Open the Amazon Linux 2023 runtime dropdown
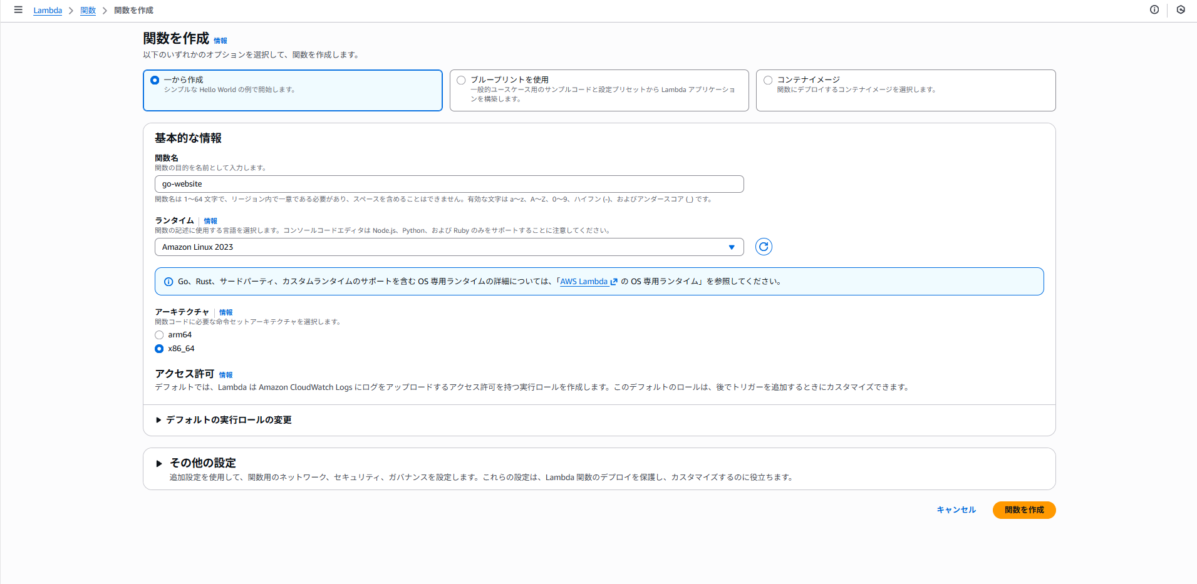Image resolution: width=1197 pixels, height=584 pixels. [x=449, y=247]
